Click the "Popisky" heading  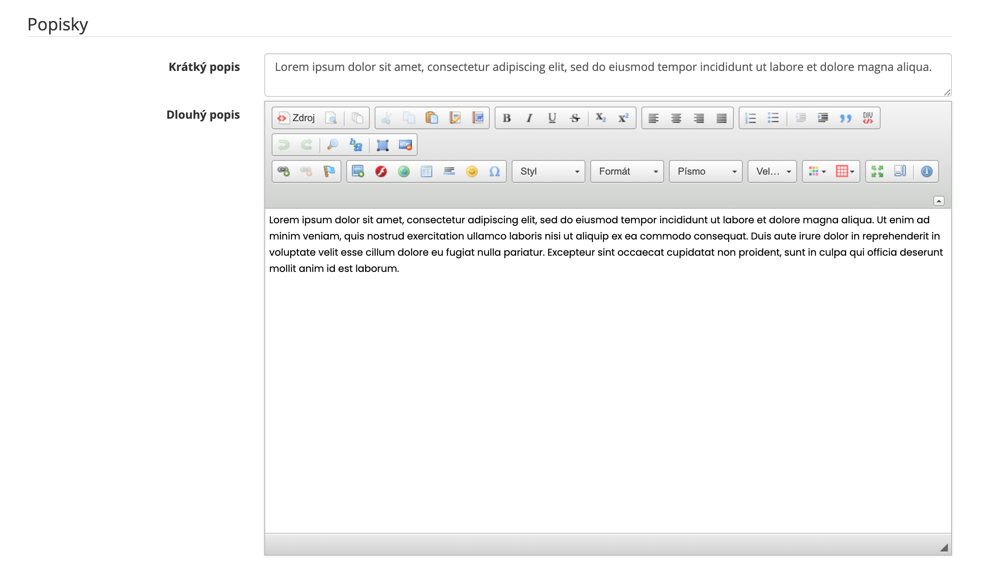click(58, 25)
